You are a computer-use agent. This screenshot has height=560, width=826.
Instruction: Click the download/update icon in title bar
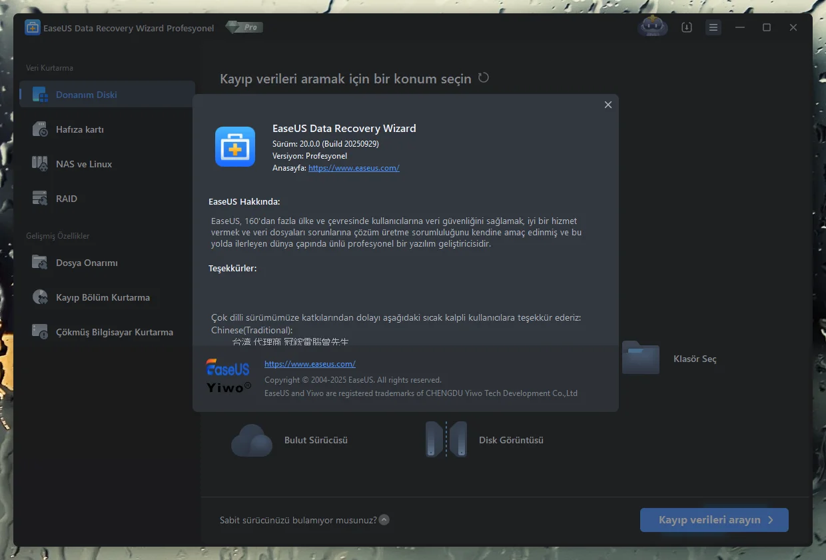(687, 27)
